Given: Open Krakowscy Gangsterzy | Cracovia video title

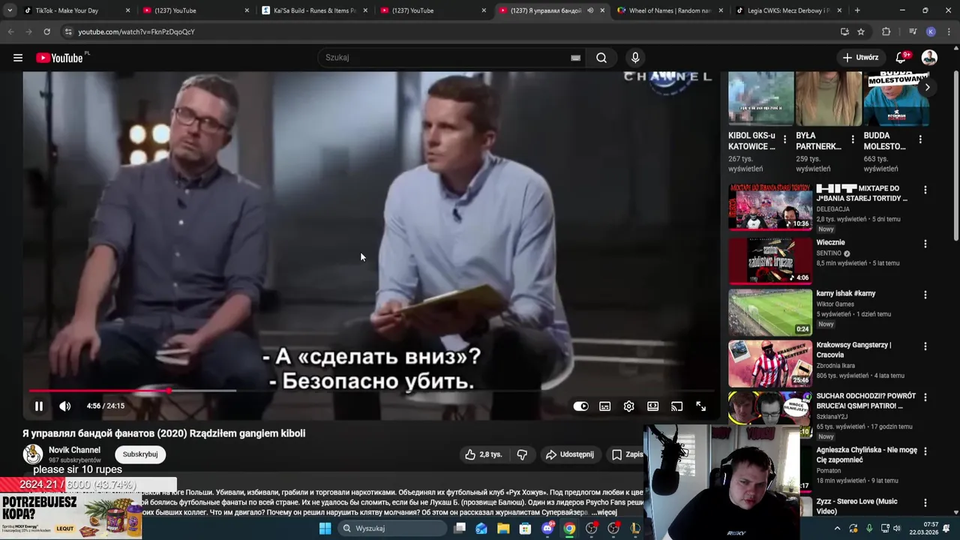Looking at the screenshot, I should pyautogui.click(x=853, y=349).
